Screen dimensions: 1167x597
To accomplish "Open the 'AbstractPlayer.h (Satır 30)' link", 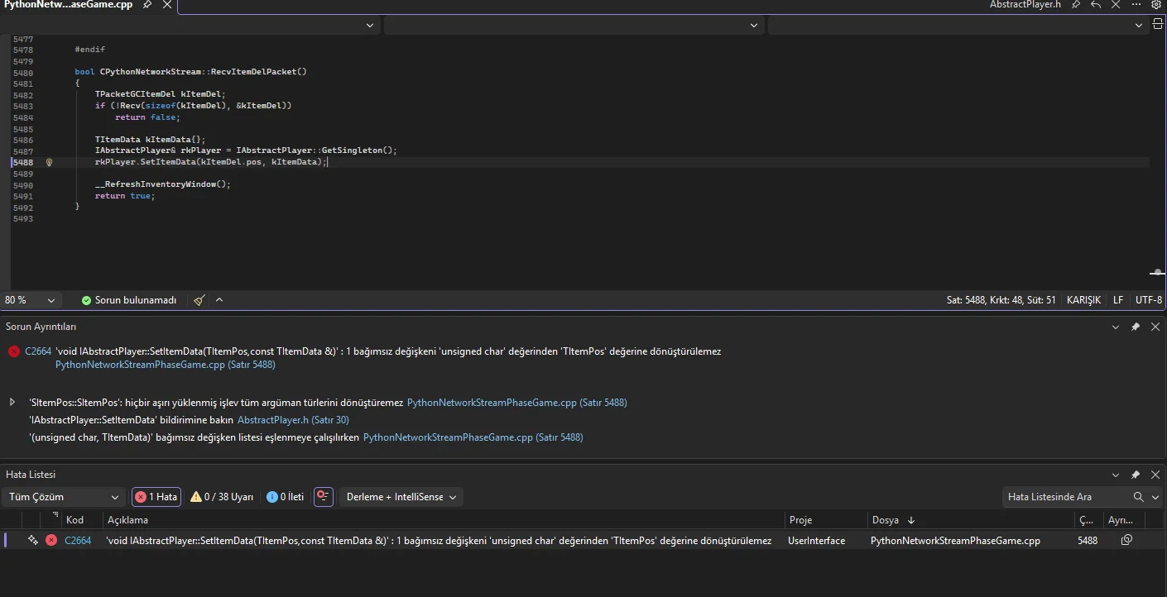I will (293, 420).
